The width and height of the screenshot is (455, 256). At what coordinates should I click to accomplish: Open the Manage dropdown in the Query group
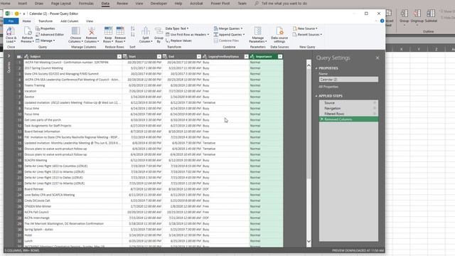(x=45, y=41)
